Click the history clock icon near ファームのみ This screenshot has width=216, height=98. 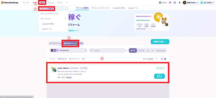162,59
